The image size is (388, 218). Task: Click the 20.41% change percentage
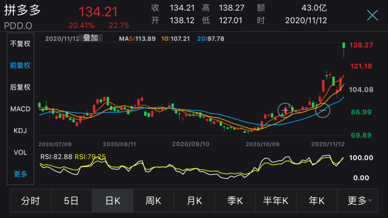coord(82,25)
